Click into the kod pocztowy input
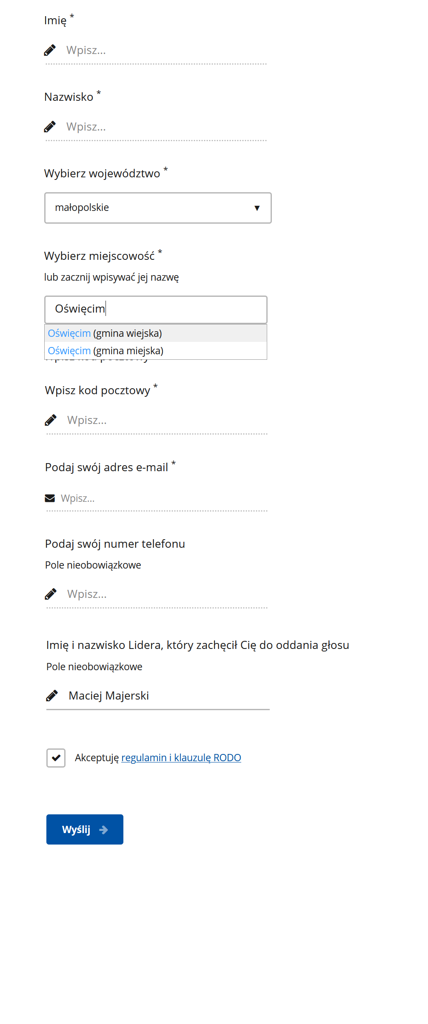The width and height of the screenshot is (428, 1024). coord(166,420)
